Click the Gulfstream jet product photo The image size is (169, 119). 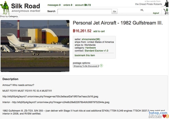click(x=35, y=46)
